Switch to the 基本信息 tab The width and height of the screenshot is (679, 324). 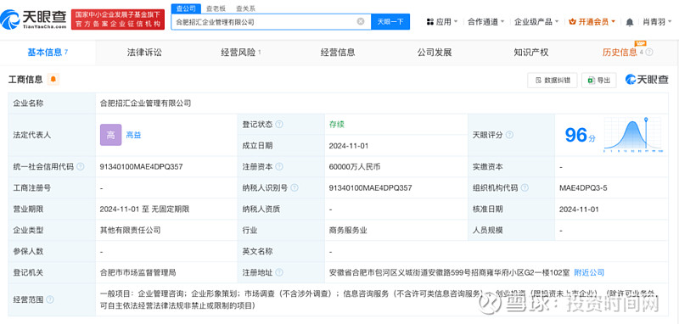click(48, 53)
